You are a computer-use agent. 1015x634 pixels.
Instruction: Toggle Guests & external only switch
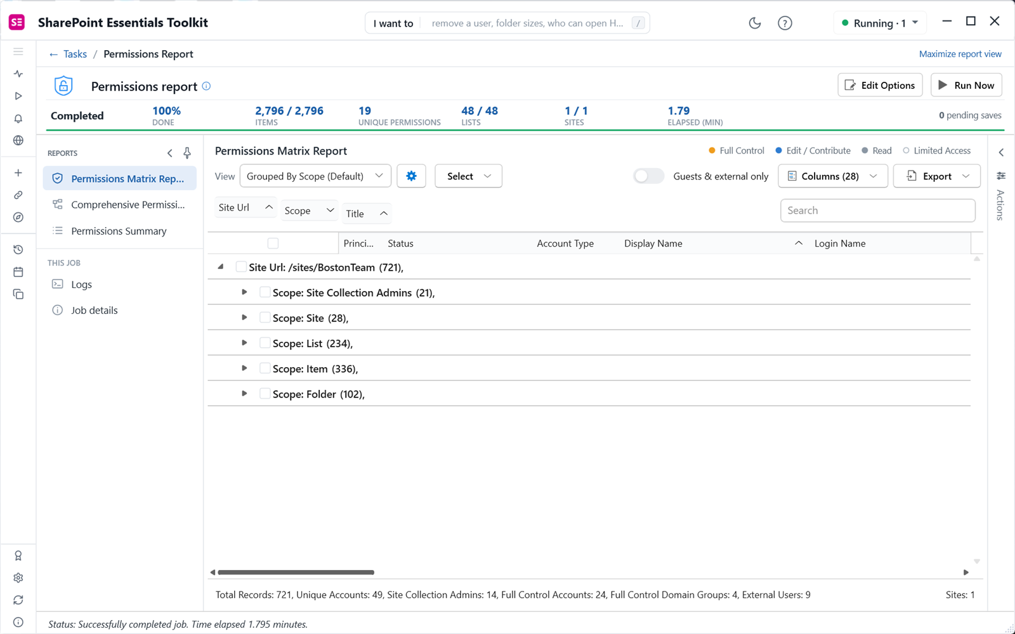[x=648, y=176]
